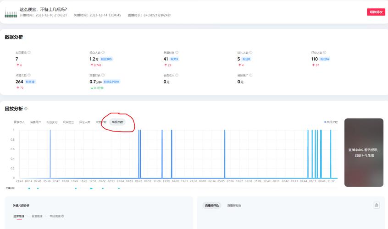Select the 点赞次数 chart tab
This screenshot has height=229, width=388.
click(101, 122)
